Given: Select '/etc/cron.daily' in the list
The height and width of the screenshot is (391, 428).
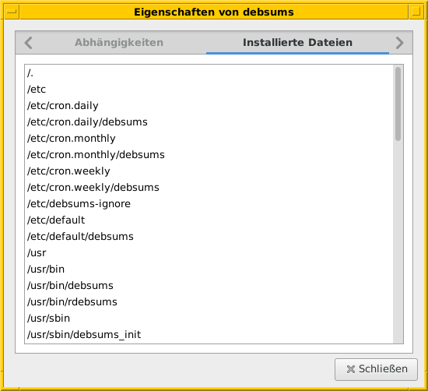Looking at the screenshot, I should pyautogui.click(x=209, y=106).
